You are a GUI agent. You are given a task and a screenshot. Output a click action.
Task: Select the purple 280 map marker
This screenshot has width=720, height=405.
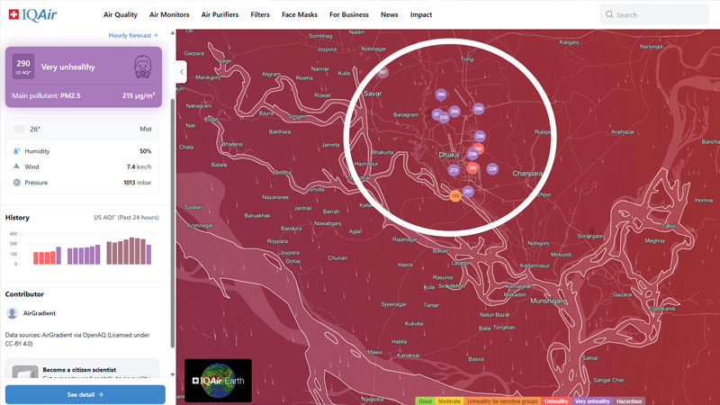pyautogui.click(x=454, y=111)
